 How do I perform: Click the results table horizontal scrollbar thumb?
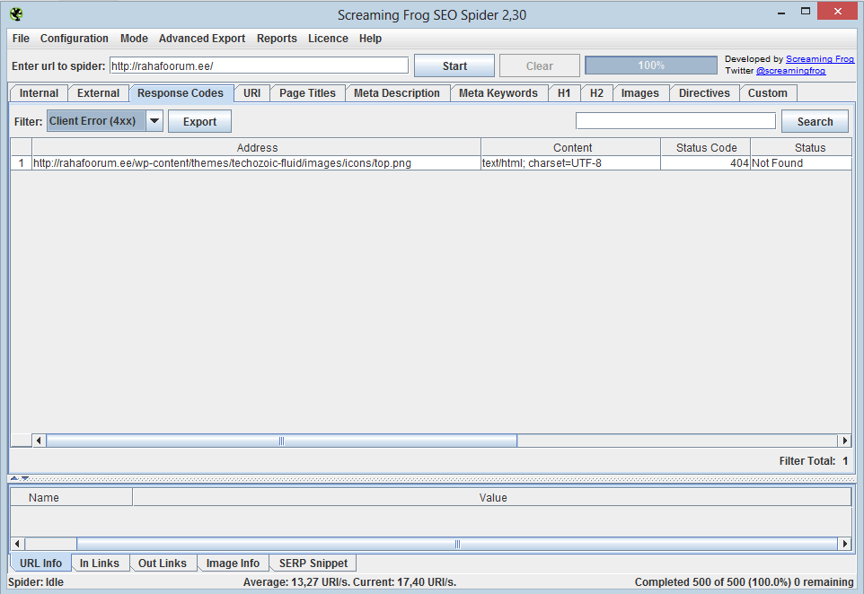point(282,441)
